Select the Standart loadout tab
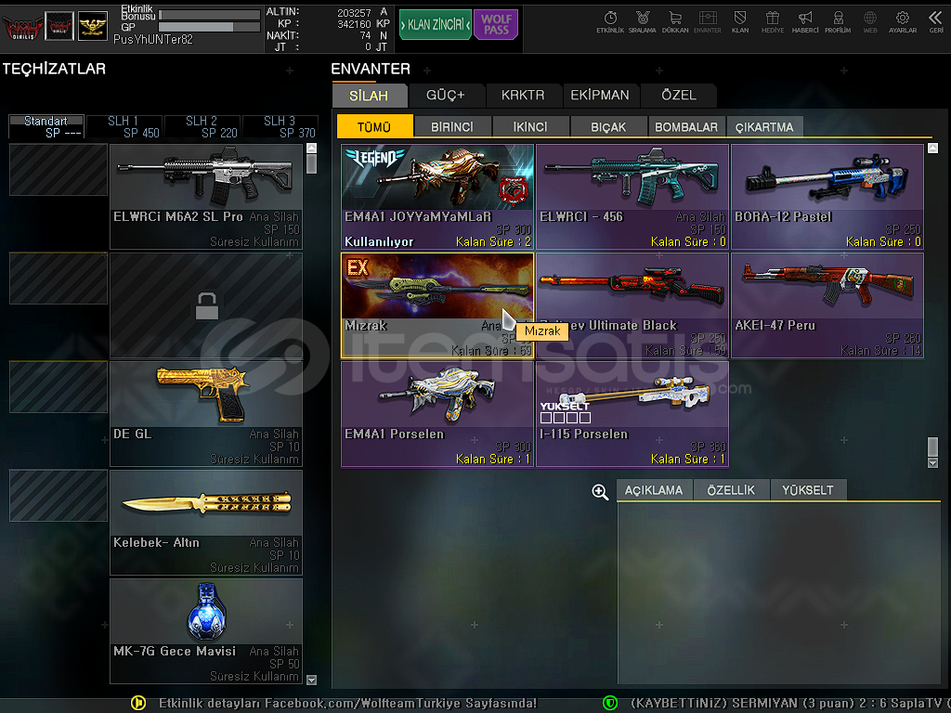 46,126
